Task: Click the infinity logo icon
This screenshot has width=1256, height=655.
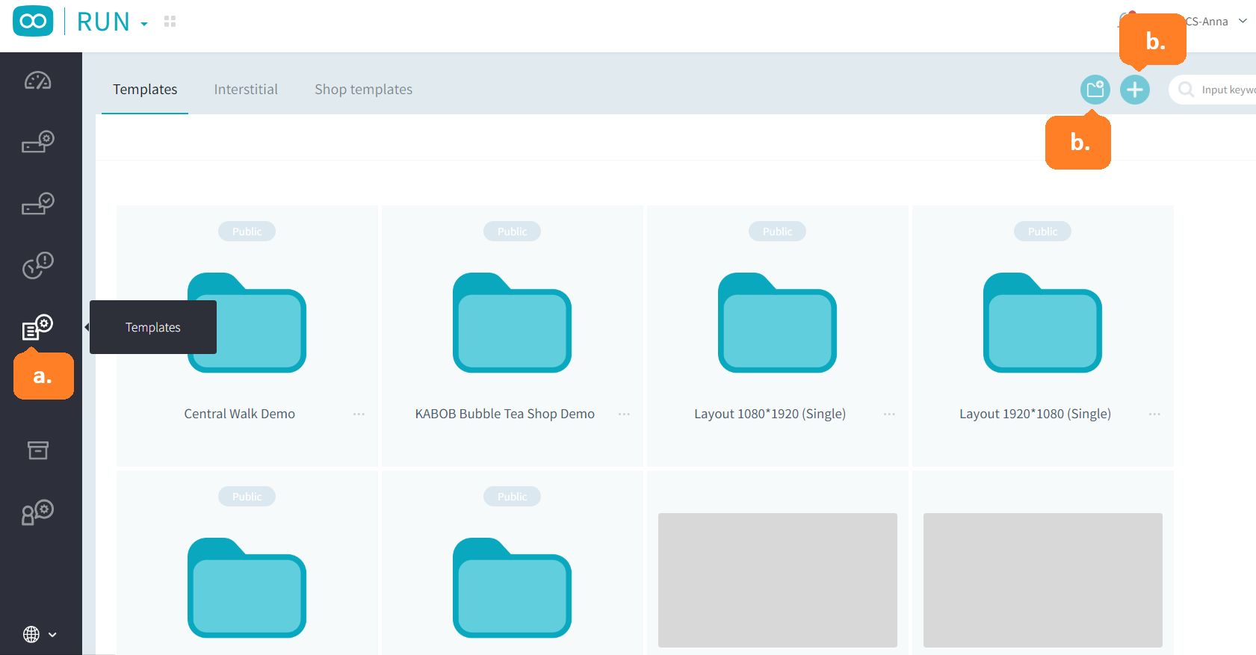Action: tap(33, 21)
